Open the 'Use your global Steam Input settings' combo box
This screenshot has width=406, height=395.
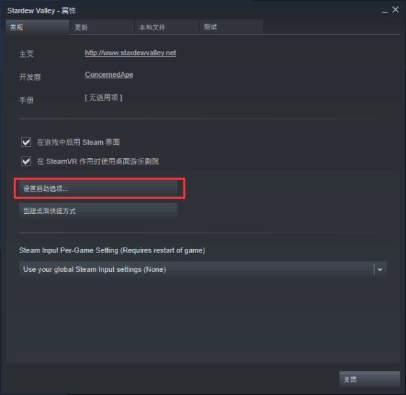pos(203,270)
